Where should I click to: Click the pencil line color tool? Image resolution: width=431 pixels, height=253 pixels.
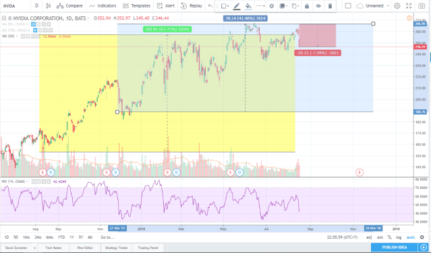[237, 6]
